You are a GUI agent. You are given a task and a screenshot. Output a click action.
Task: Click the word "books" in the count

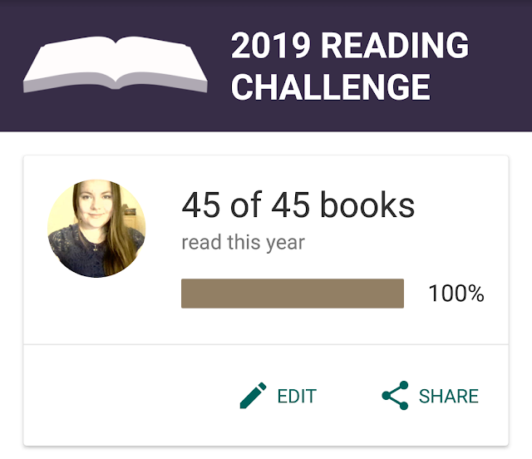367,205
